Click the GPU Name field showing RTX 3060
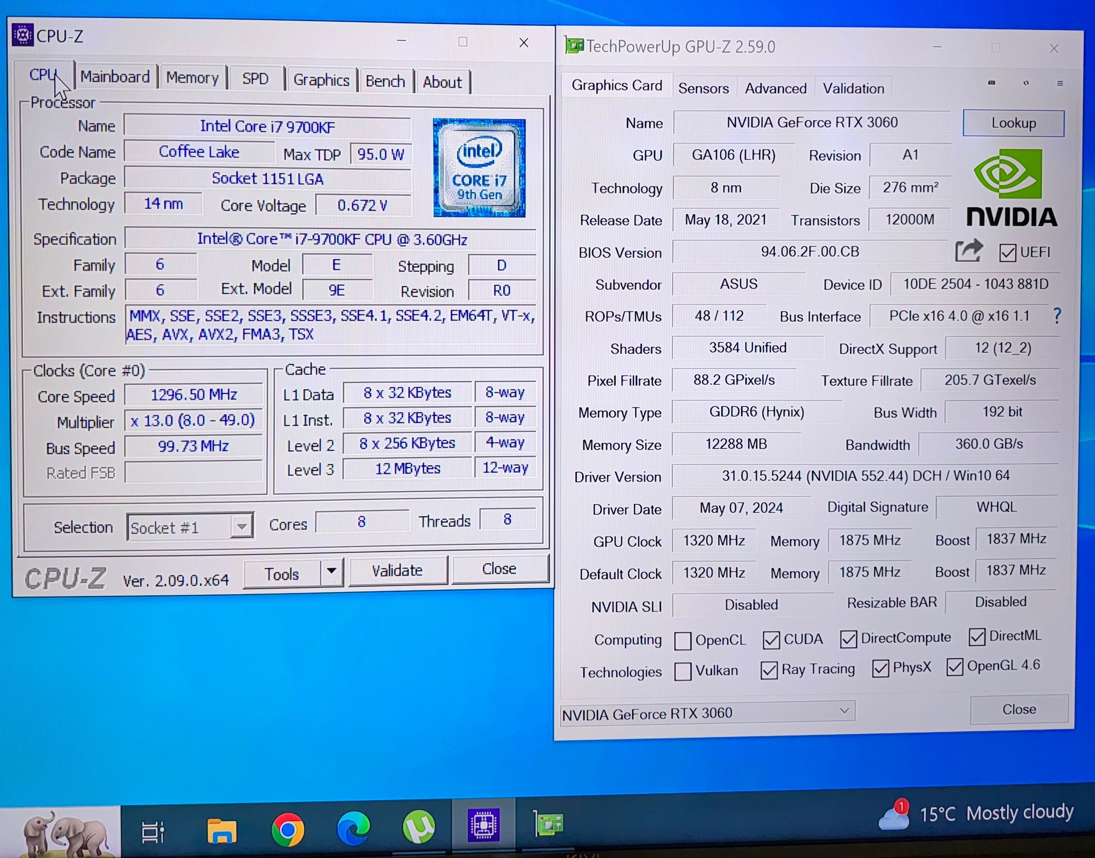 (811, 123)
